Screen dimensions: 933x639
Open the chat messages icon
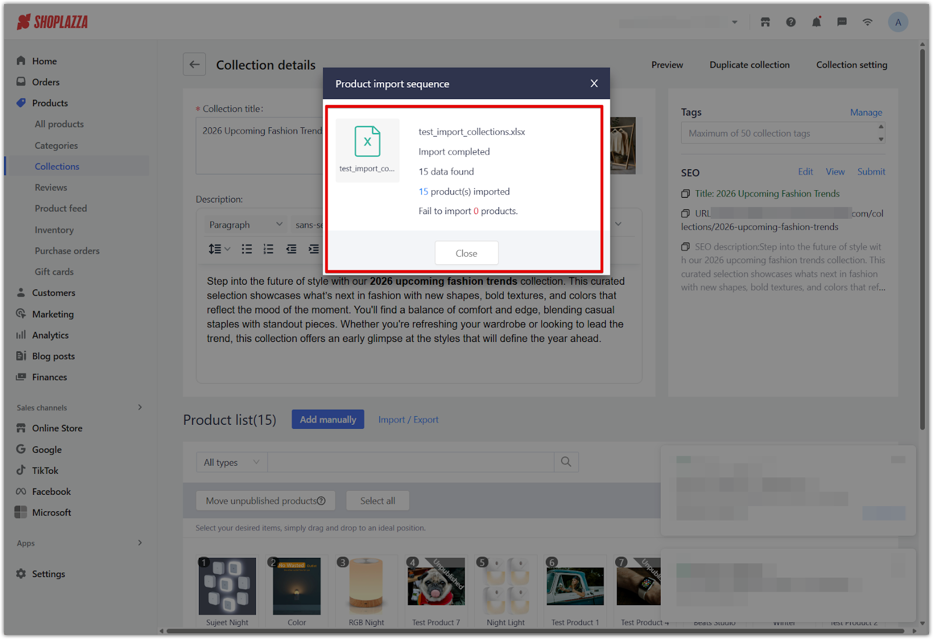click(x=842, y=22)
